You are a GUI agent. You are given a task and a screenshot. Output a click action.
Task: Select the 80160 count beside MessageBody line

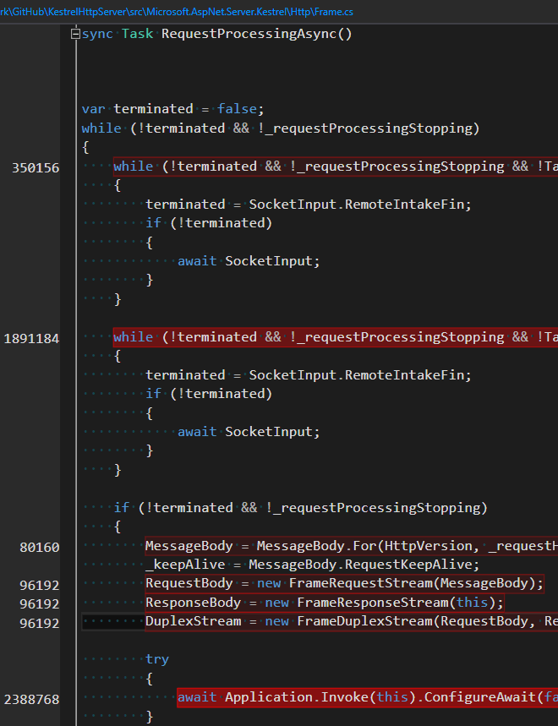click(40, 548)
